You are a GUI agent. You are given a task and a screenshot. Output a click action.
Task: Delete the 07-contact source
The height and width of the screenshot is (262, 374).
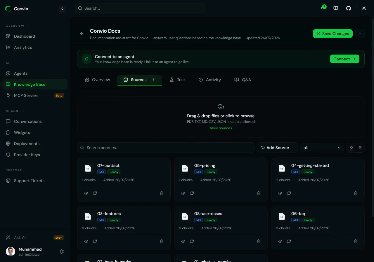(162, 193)
